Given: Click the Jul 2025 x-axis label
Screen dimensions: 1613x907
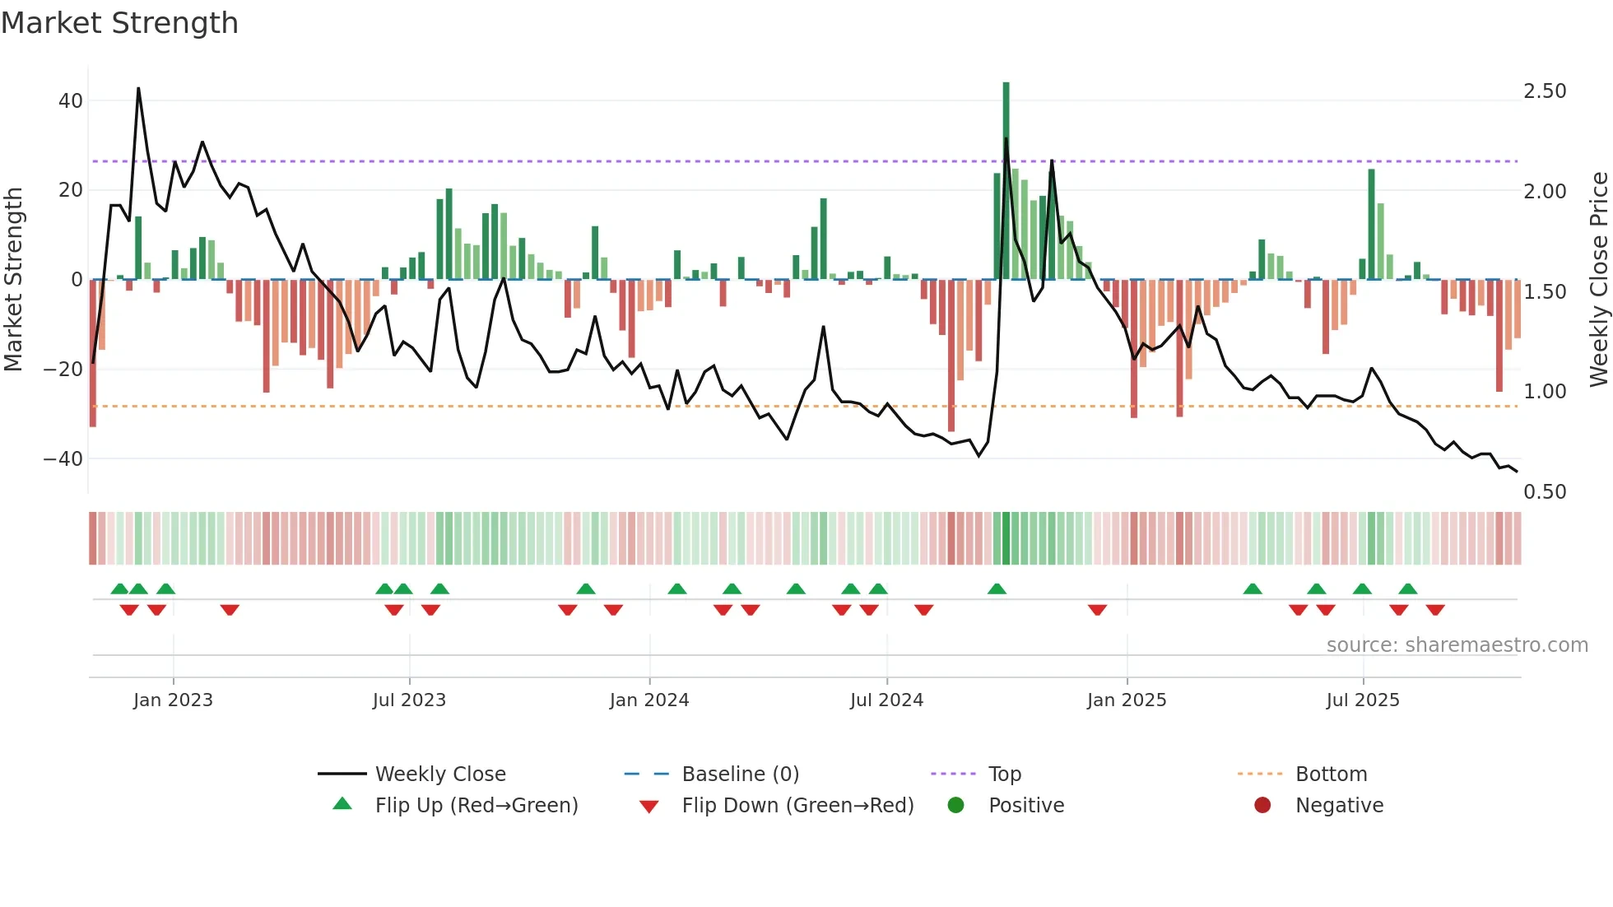Looking at the screenshot, I should pos(1363,700).
